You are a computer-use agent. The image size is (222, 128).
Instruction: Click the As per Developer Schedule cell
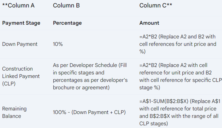pyautogui.click(x=90, y=76)
